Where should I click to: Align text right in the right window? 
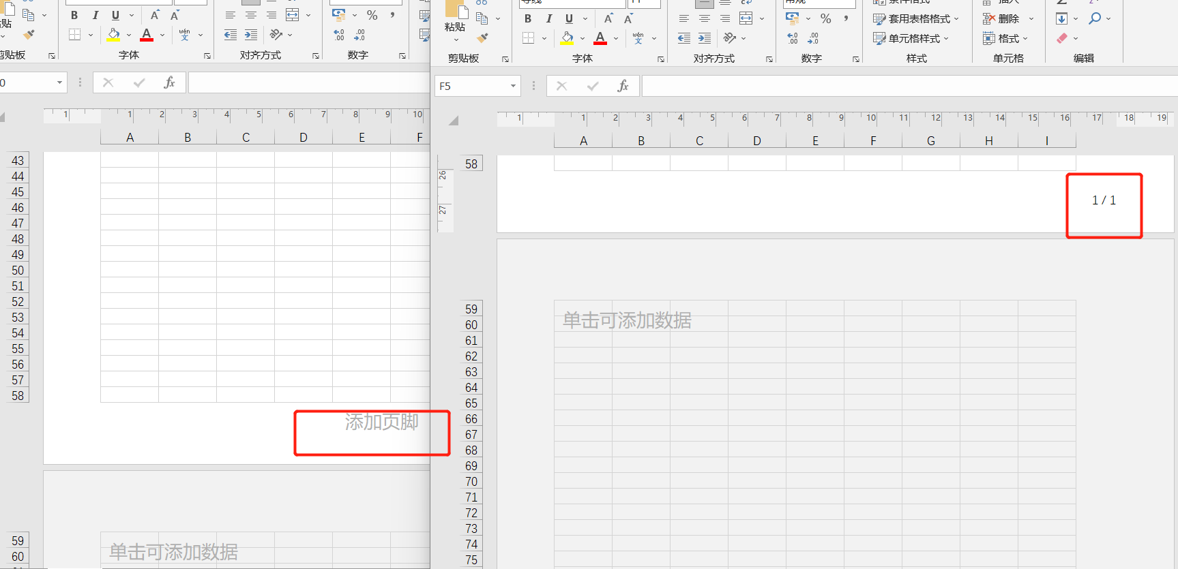click(724, 19)
